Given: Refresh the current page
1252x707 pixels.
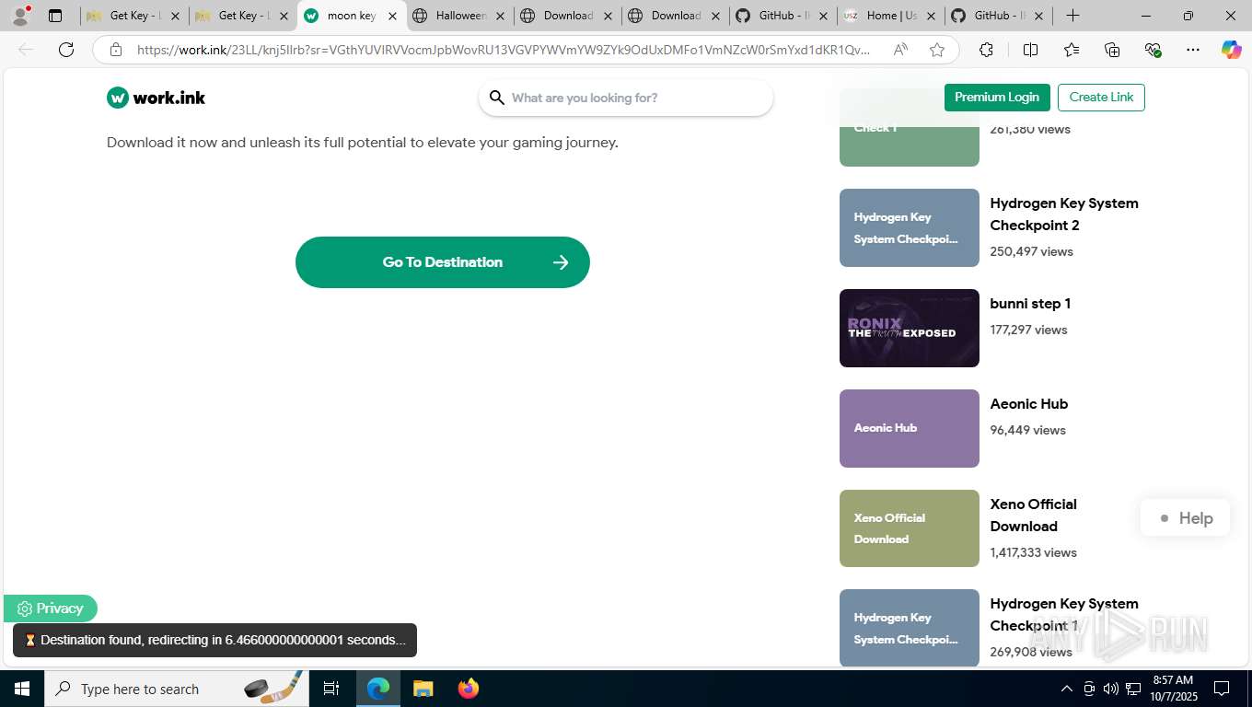Looking at the screenshot, I should (66, 50).
